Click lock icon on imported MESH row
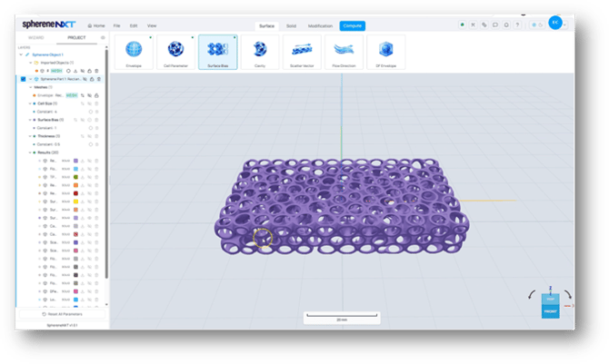The height and width of the screenshot is (364, 609). tap(89, 71)
